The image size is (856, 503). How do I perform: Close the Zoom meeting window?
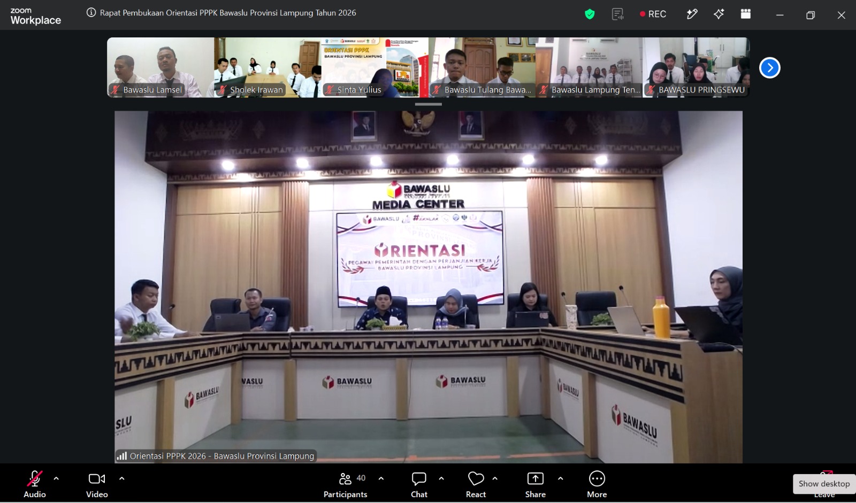pos(842,15)
